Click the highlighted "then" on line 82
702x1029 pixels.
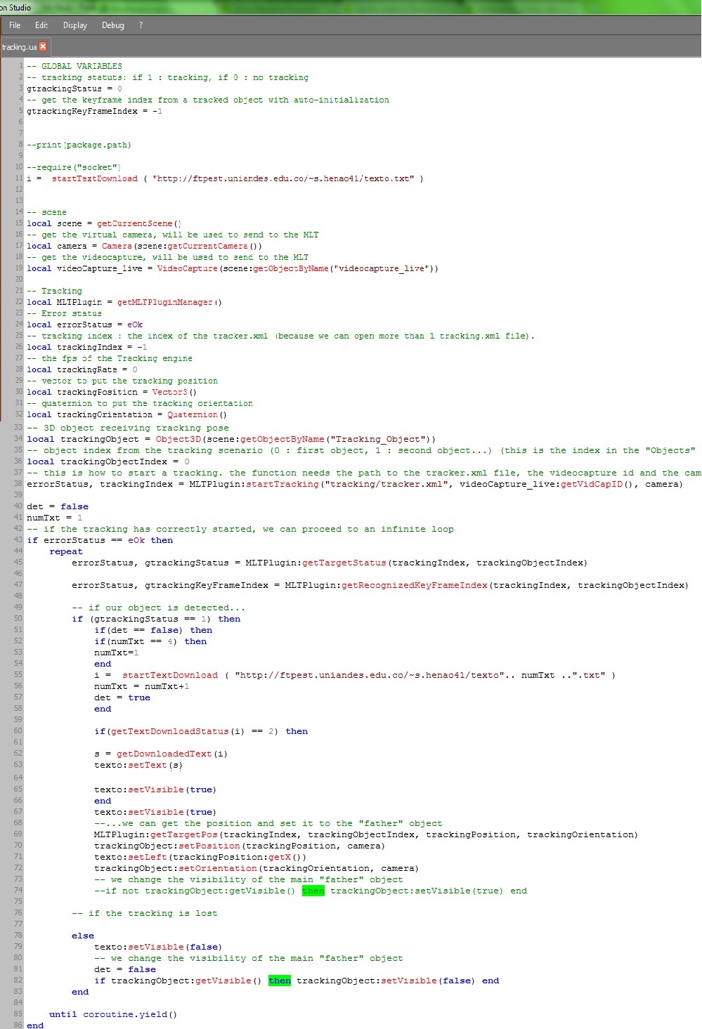click(x=280, y=981)
